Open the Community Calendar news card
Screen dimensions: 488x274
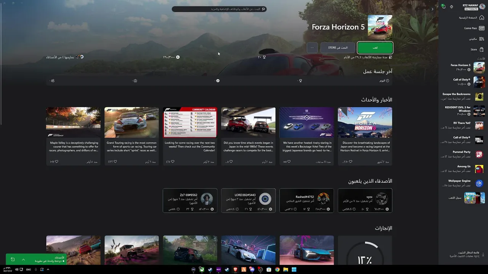point(190,136)
